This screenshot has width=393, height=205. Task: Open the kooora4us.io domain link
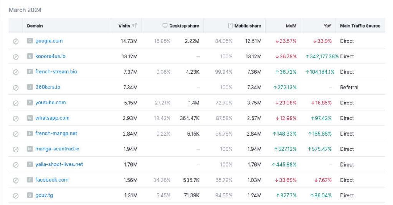tap(50, 56)
